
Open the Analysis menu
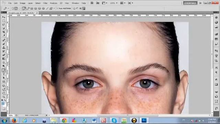pyautogui.click(x=54, y=3)
